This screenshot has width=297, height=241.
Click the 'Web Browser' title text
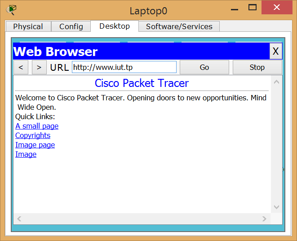(56, 52)
